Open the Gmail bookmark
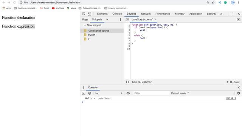The image size is (242, 136). point(45,8)
